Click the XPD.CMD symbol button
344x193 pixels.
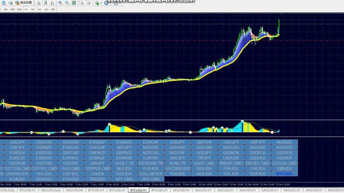click(x=151, y=179)
